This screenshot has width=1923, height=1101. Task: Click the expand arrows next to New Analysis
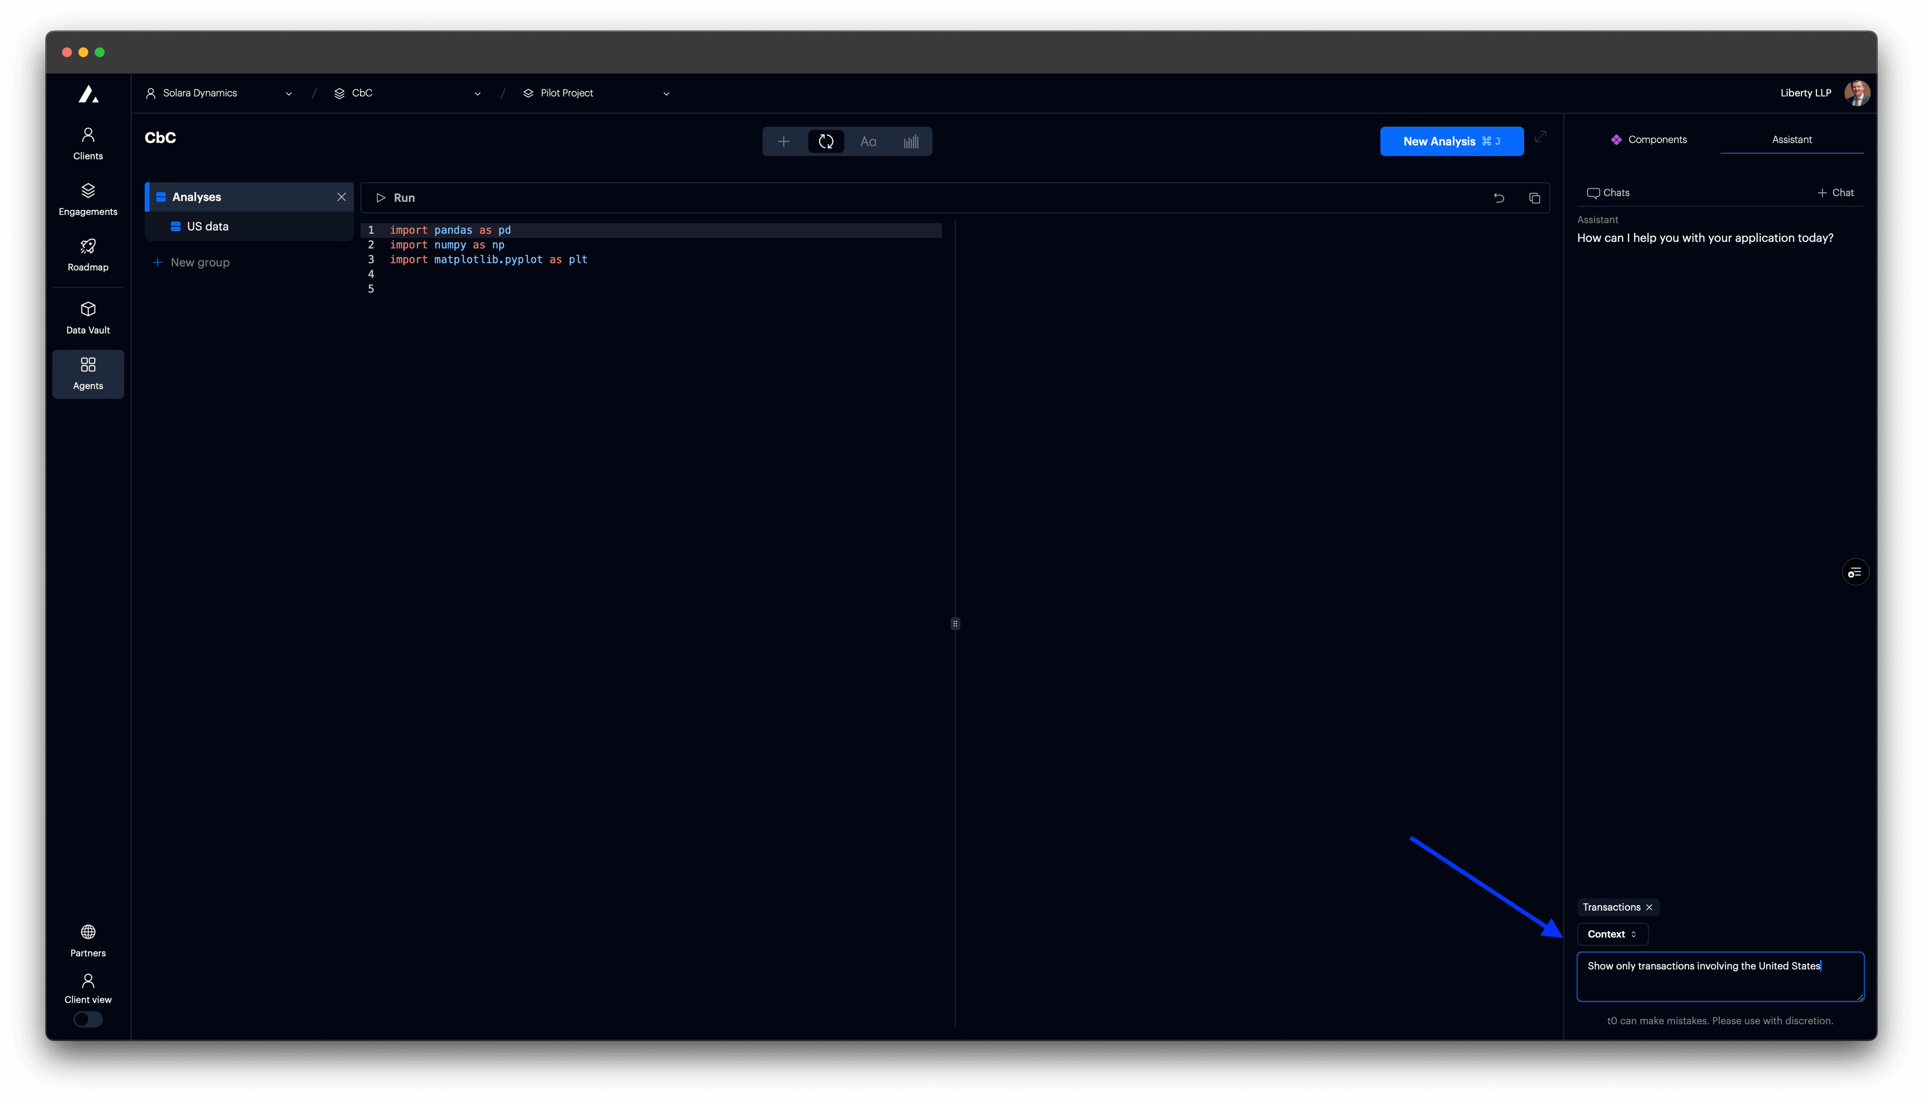tap(1541, 137)
